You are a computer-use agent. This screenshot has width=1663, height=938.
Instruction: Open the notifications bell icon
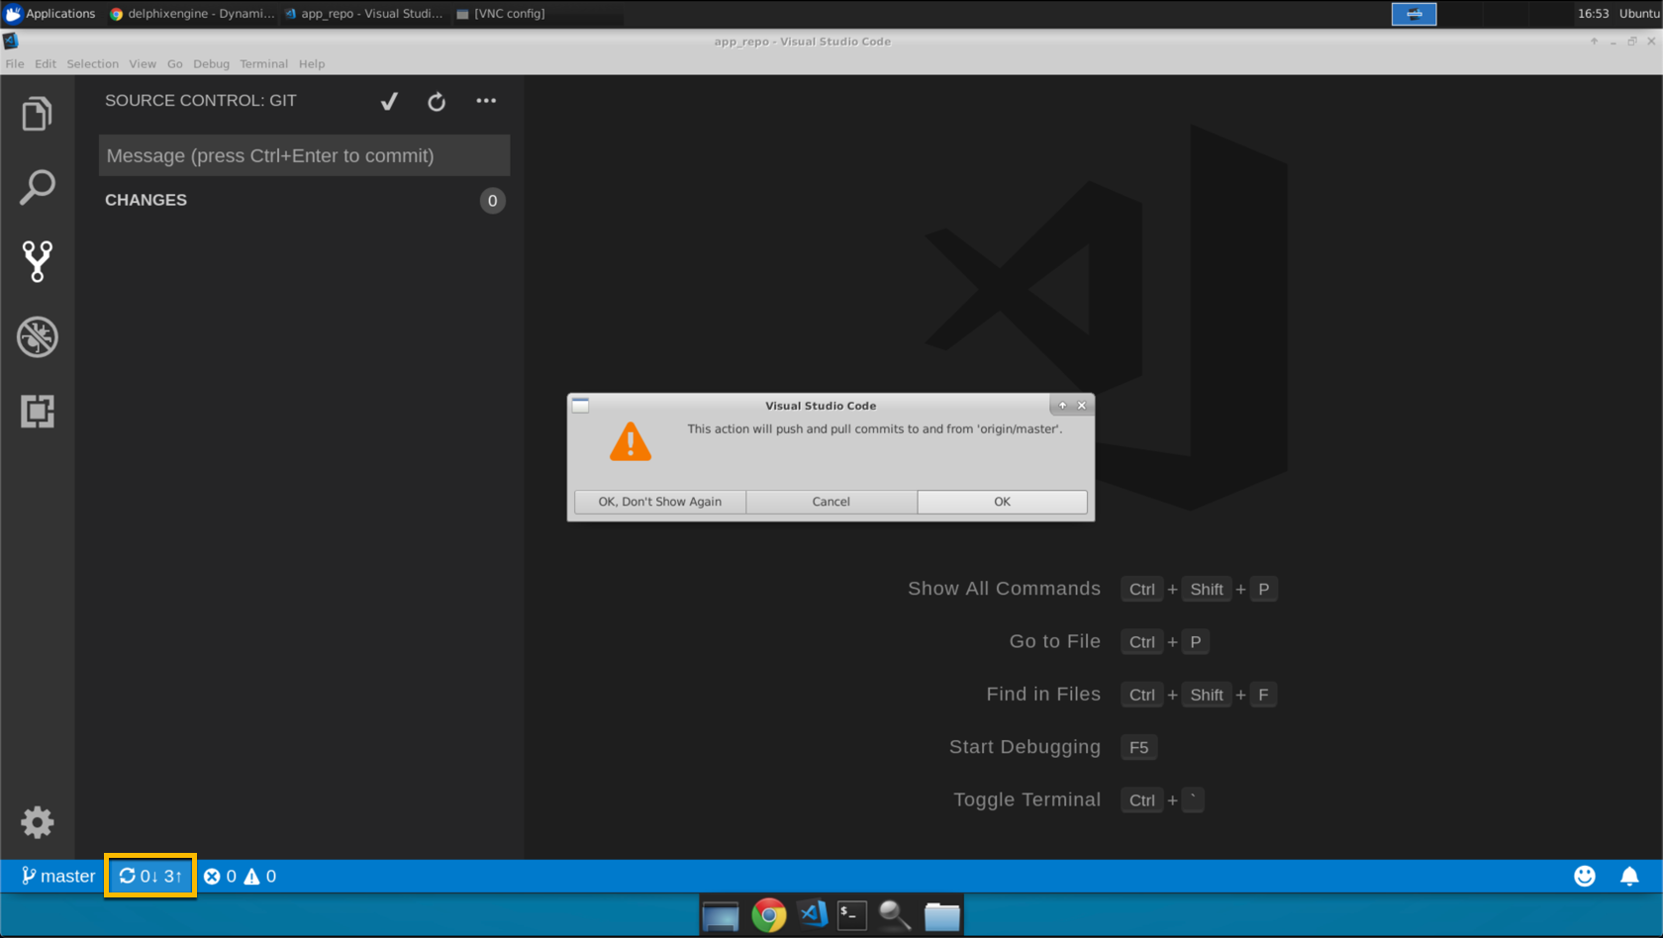1629,876
